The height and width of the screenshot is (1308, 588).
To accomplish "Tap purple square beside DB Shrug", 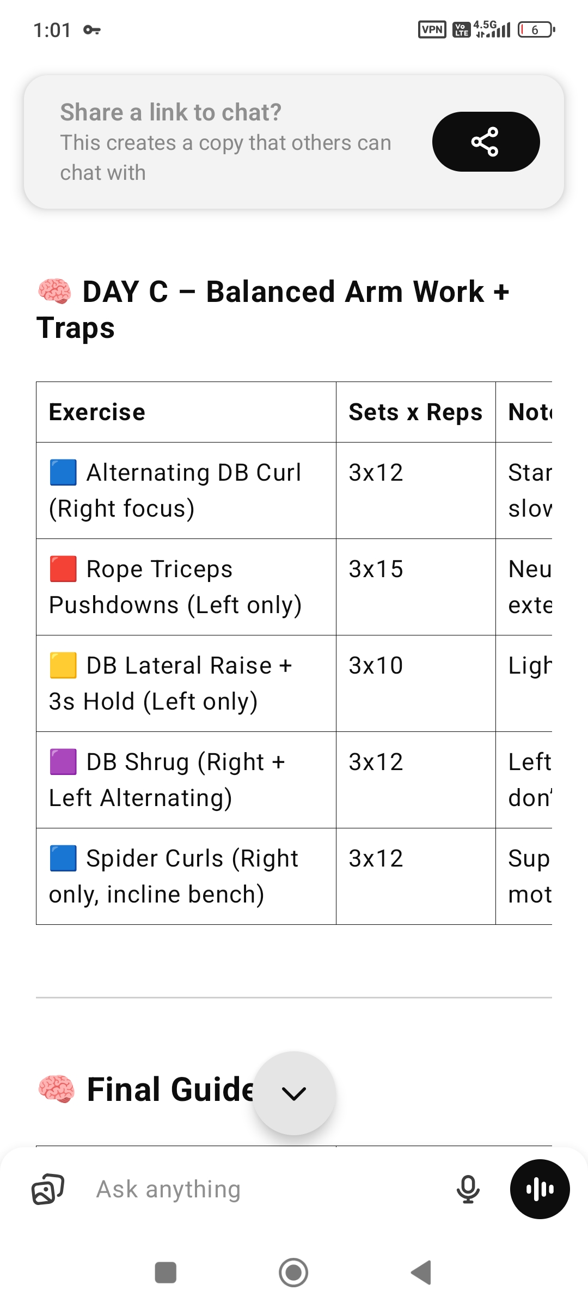I will tap(63, 762).
